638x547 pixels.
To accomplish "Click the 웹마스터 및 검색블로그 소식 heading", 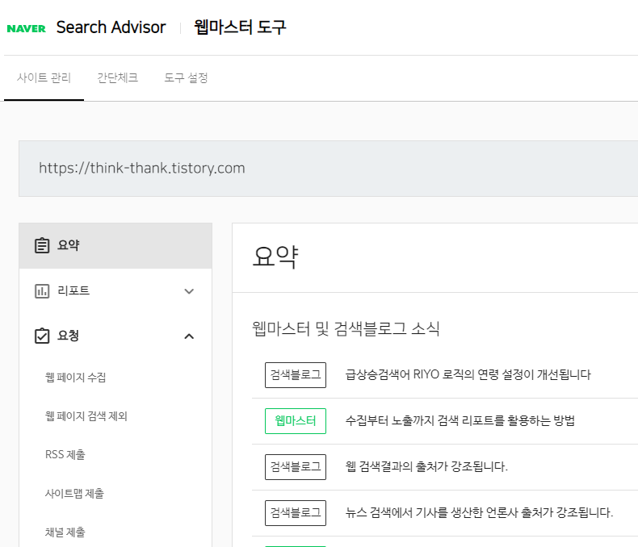I will click(346, 328).
